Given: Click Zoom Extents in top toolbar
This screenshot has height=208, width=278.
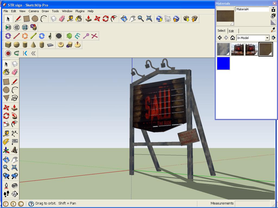Looking at the screenshot, I should pos(149,19).
